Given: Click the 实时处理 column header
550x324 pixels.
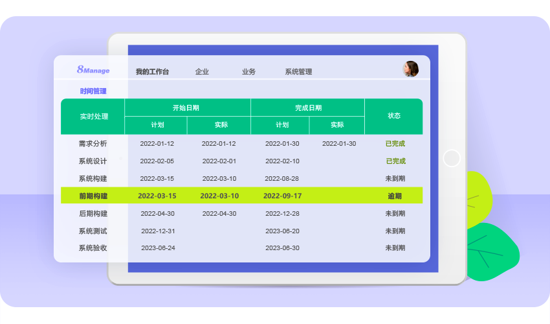Looking at the screenshot, I should [93, 117].
